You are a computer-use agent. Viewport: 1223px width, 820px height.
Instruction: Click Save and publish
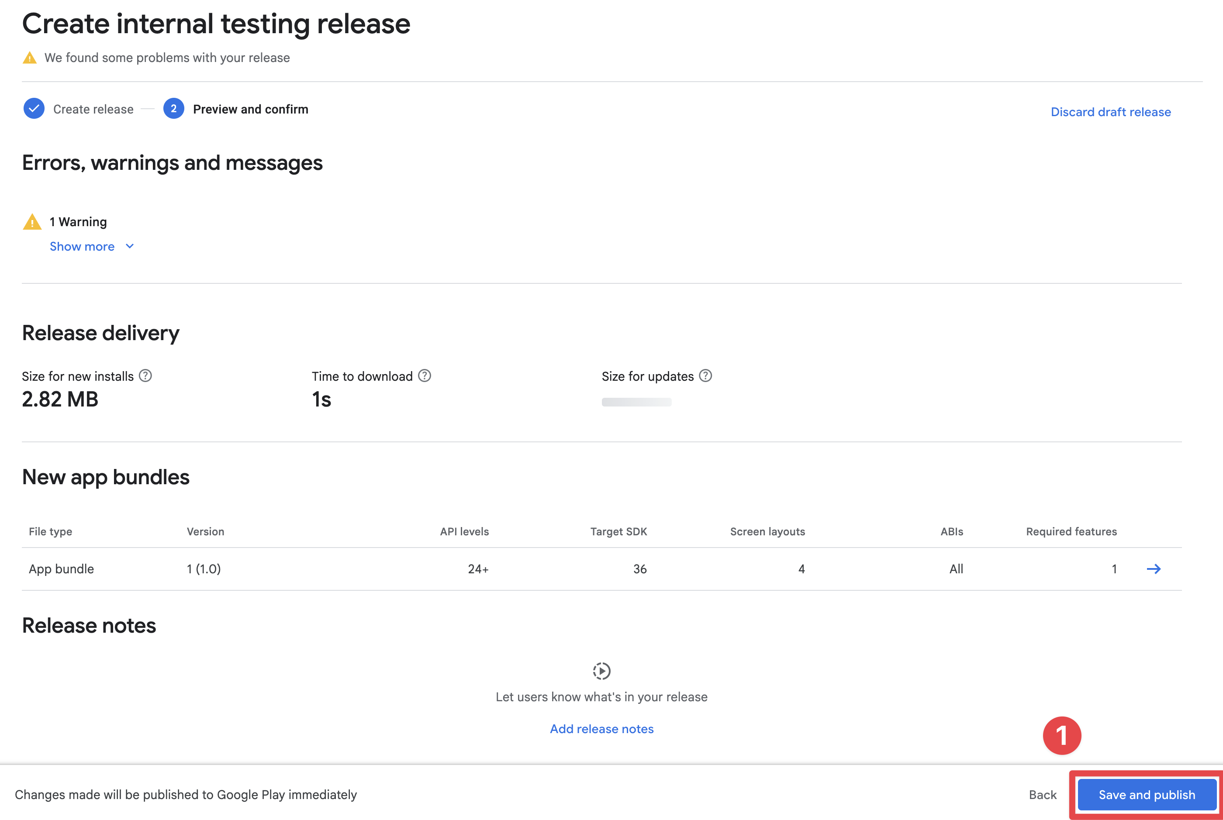pos(1146,794)
